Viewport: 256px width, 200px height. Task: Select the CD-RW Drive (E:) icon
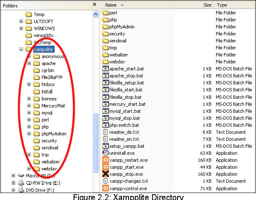pyautogui.click(x=21, y=183)
